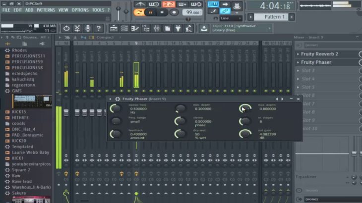Open the piano roll icon
The height and width of the screenshot is (203, 362).
(x=135, y=28)
